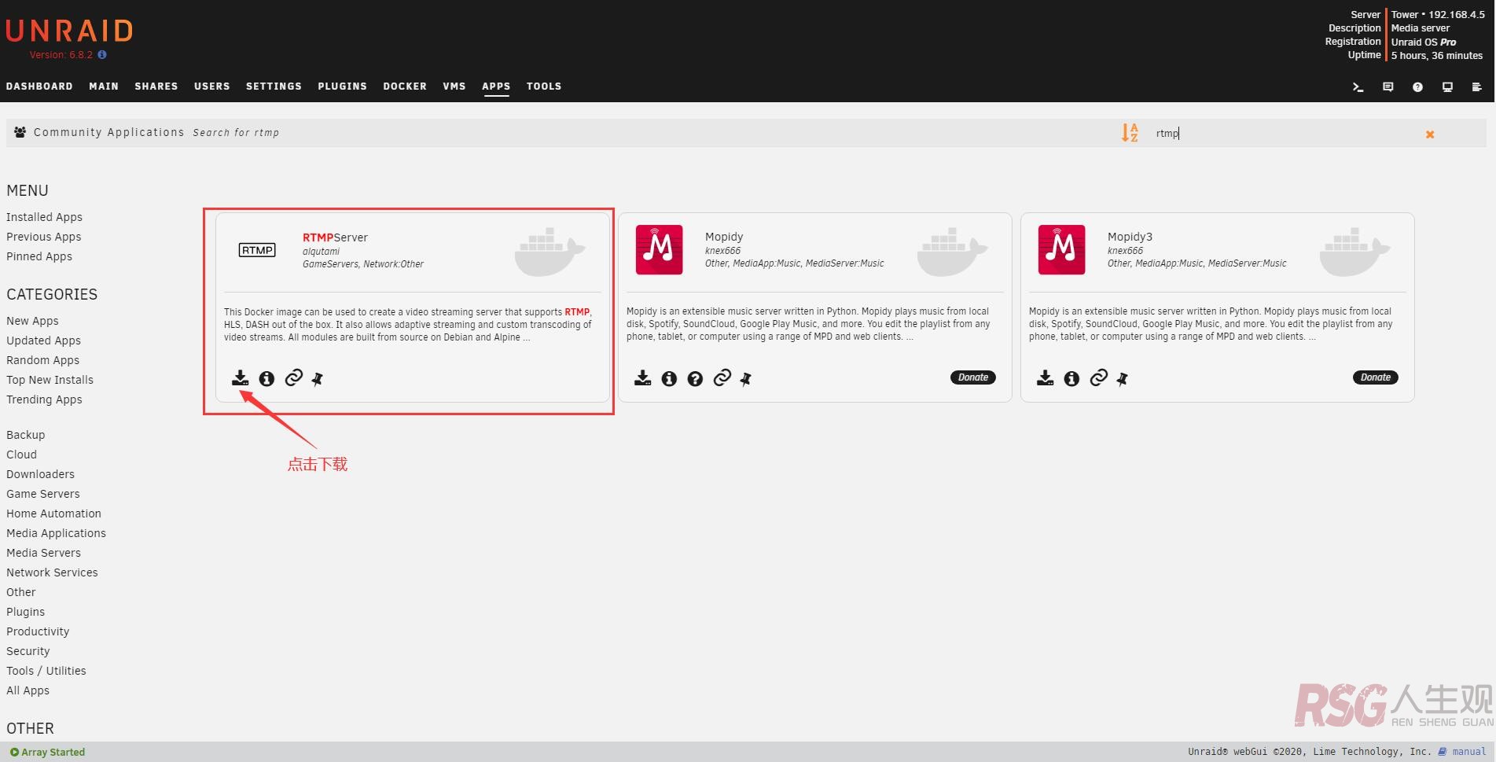Show info for the Mopidy app

(x=669, y=379)
